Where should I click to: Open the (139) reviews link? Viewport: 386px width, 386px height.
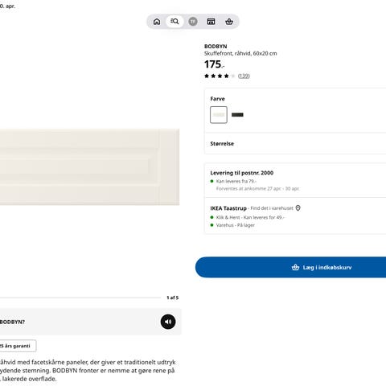click(244, 76)
